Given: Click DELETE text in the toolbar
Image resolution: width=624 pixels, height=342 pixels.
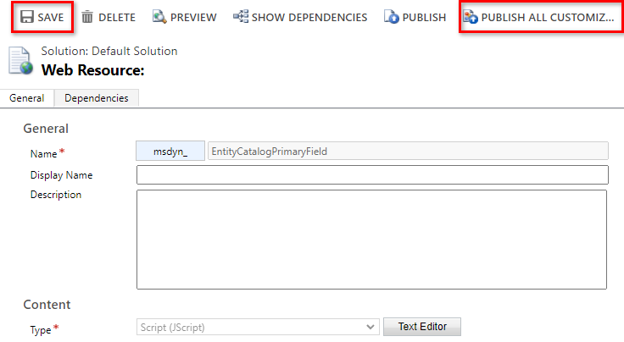Looking at the screenshot, I should [117, 18].
